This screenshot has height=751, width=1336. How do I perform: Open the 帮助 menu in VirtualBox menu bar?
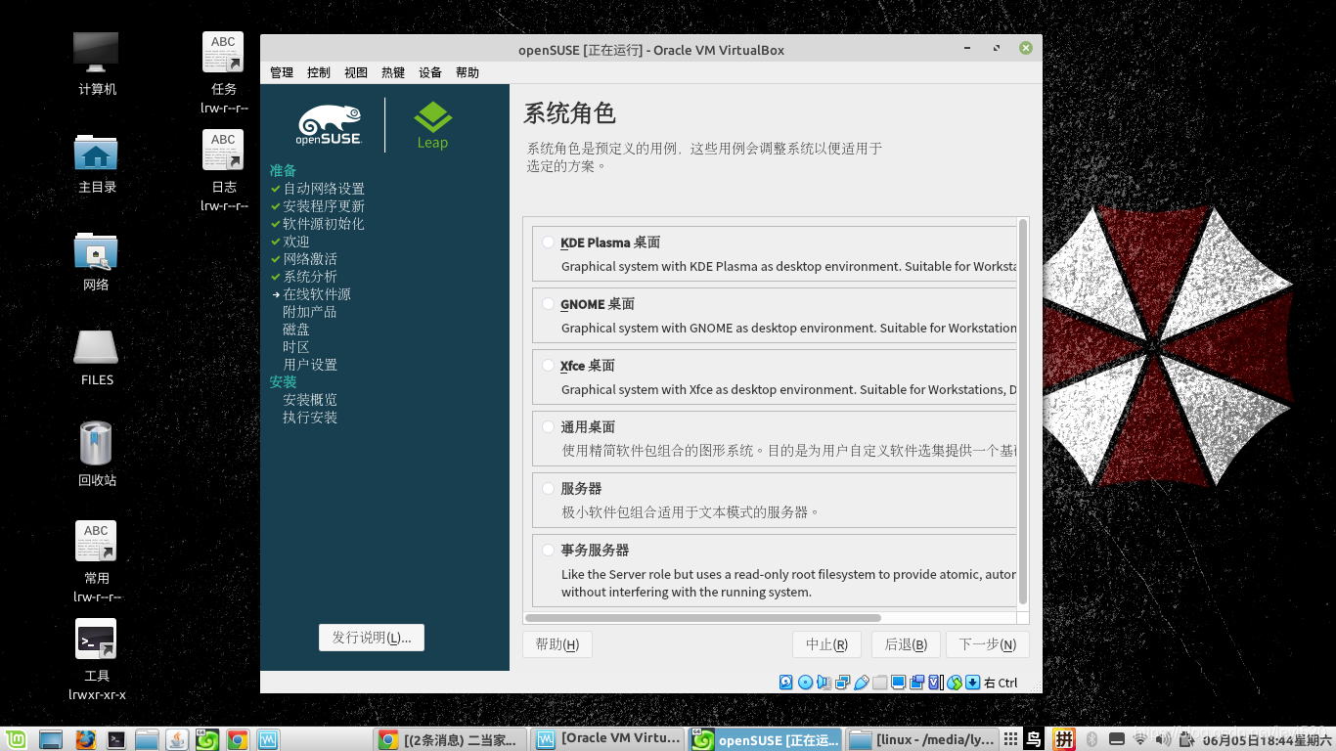coord(468,72)
